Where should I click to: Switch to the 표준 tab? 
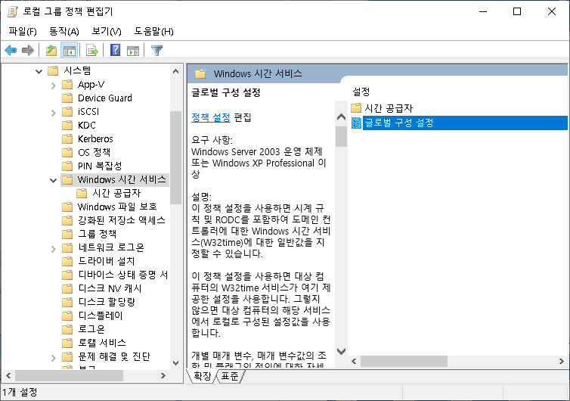pos(229,376)
